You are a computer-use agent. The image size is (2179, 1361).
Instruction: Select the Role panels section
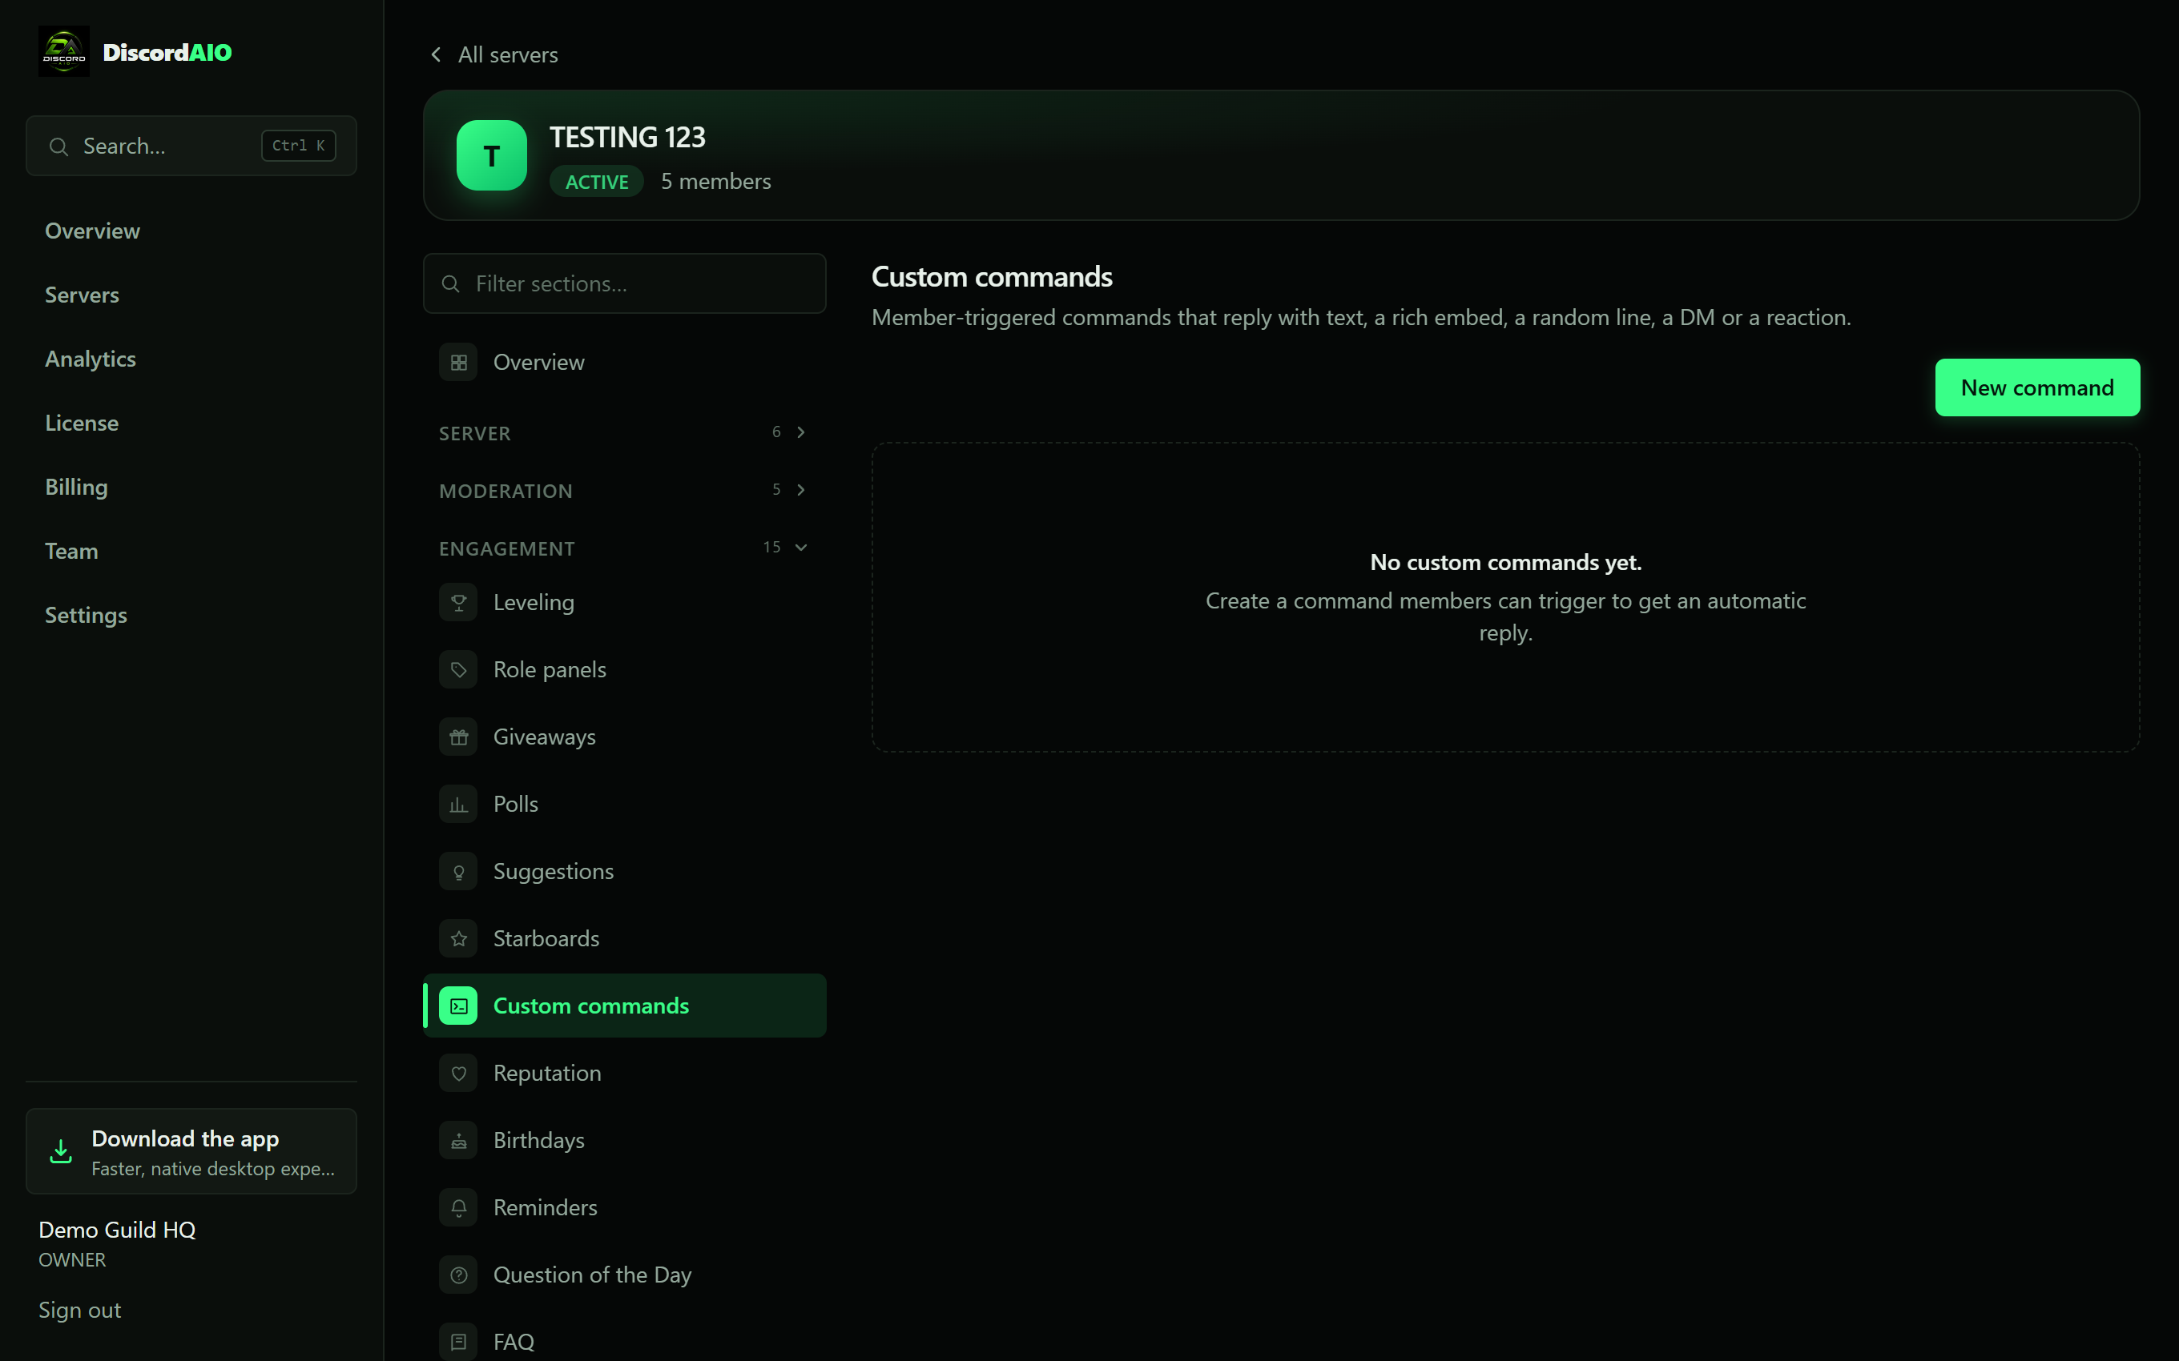[x=624, y=670]
